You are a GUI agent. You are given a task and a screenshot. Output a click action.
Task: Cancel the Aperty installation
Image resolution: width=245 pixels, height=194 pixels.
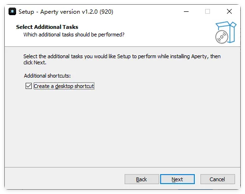click(x=218, y=179)
